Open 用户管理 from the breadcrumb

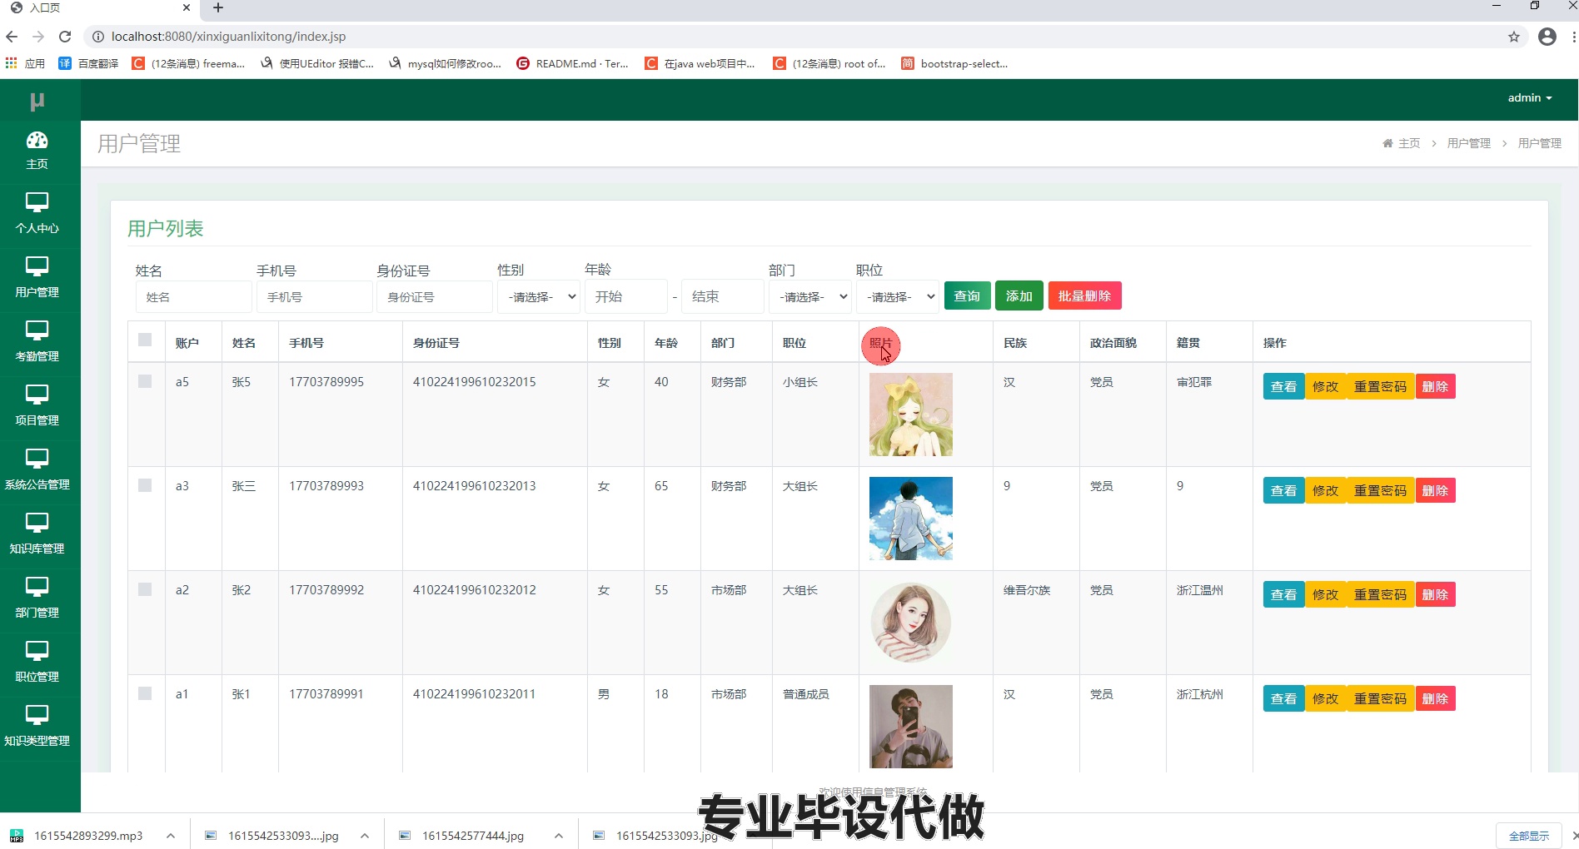[1469, 142]
